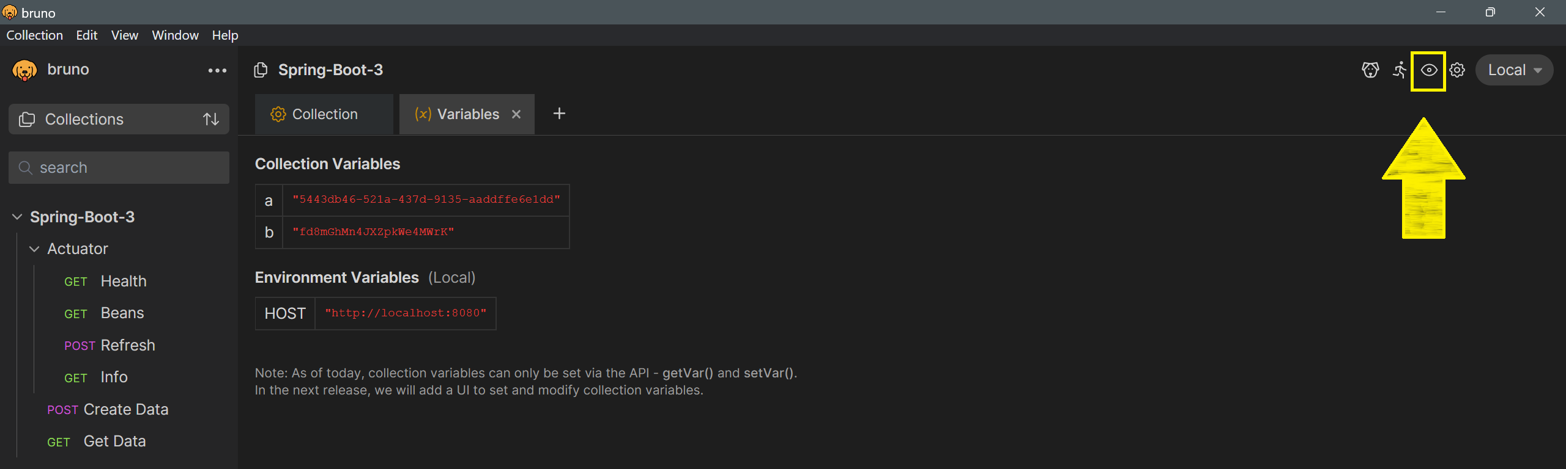Screen dimensions: 1566x469
Task: Click the Environment Variables heading
Action: click(x=336, y=277)
